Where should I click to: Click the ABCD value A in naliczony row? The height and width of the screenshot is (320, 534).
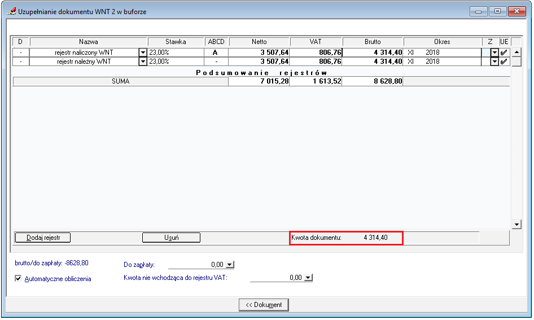point(216,52)
